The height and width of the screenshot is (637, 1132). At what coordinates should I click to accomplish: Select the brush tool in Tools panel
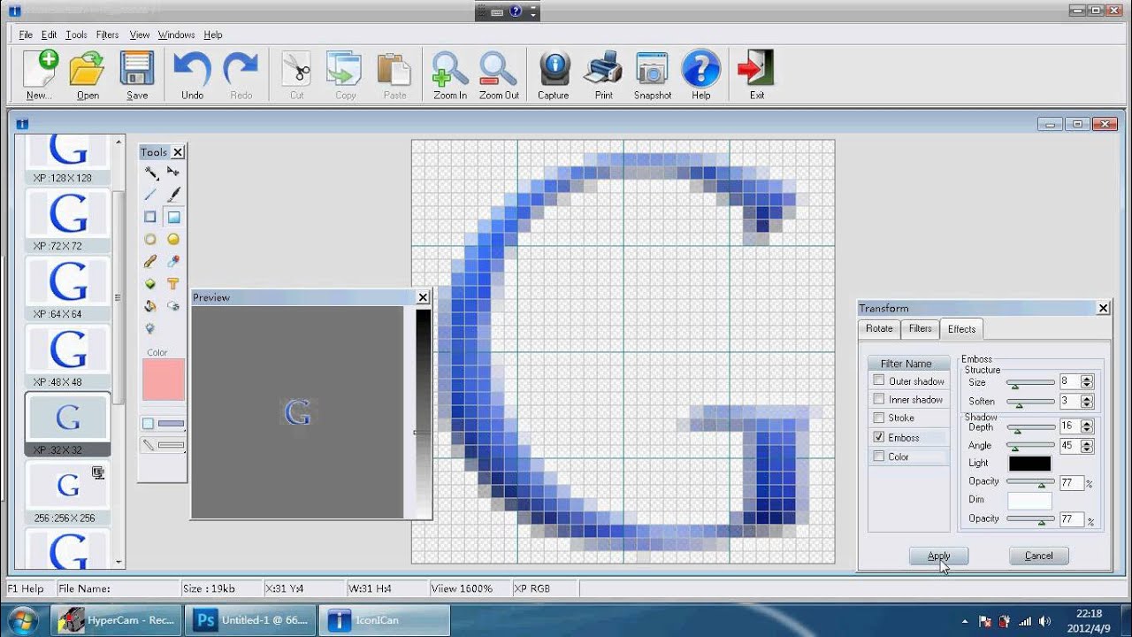173,195
